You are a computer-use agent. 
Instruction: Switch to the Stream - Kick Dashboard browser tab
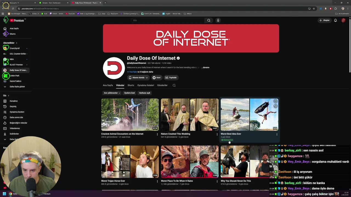[x=53, y=3]
